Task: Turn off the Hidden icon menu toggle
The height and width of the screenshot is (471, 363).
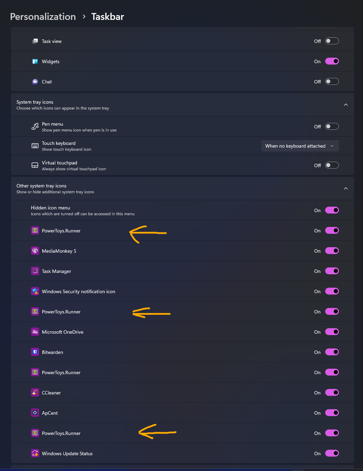Action: 332,210
